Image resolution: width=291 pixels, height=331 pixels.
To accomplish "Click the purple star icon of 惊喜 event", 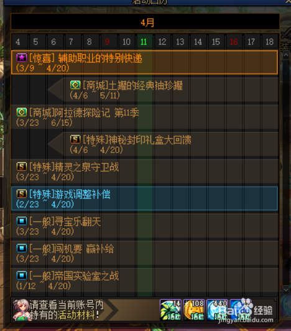I will pyautogui.click(x=22, y=58).
